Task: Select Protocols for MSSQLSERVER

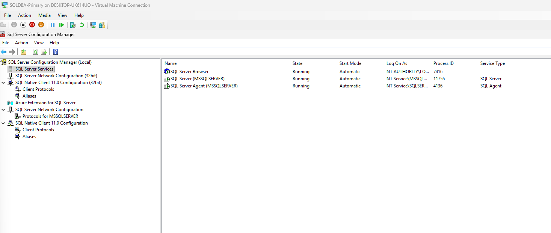Action: (x=50, y=116)
